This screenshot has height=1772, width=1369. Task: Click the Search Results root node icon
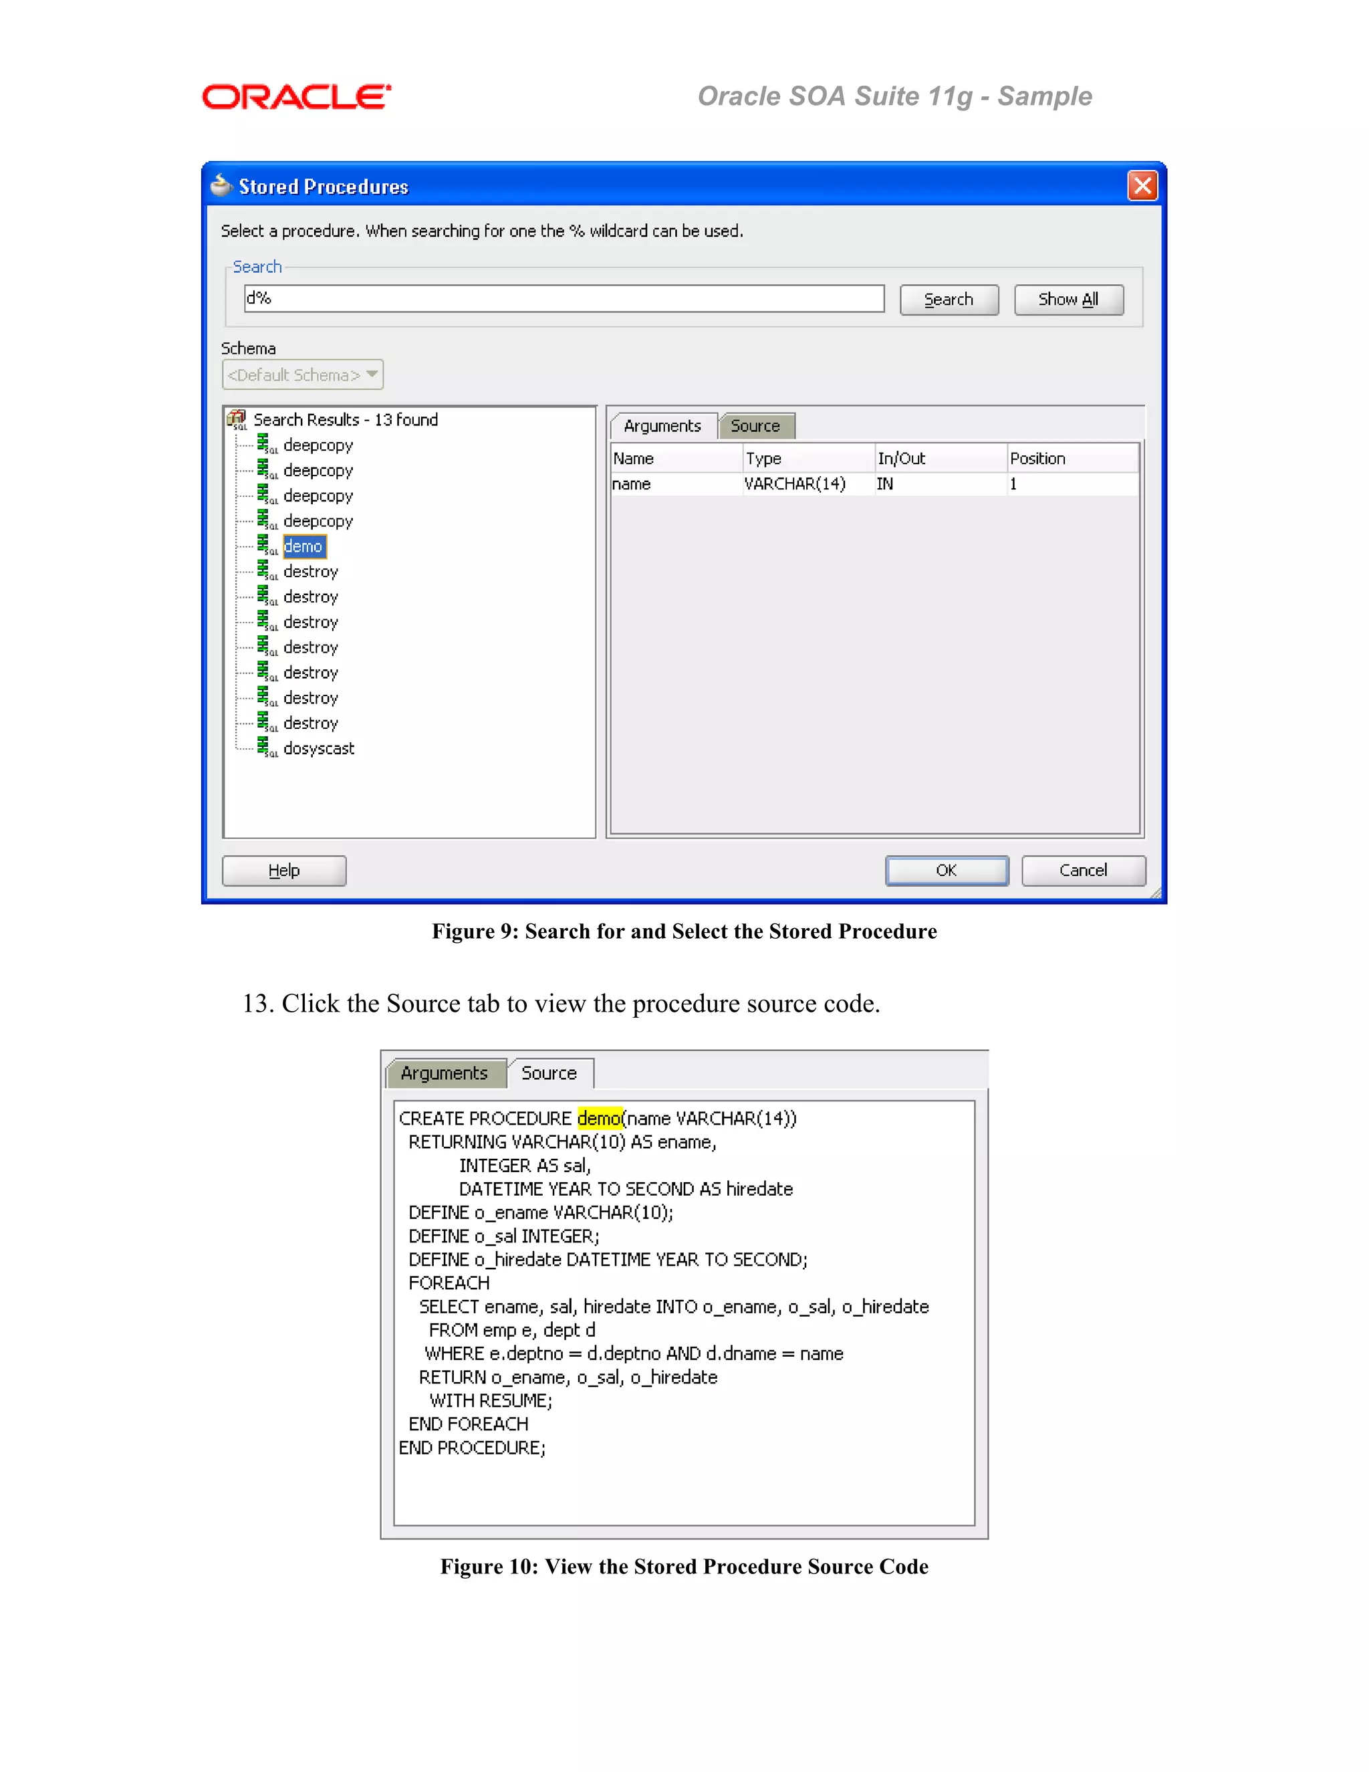[237, 419]
